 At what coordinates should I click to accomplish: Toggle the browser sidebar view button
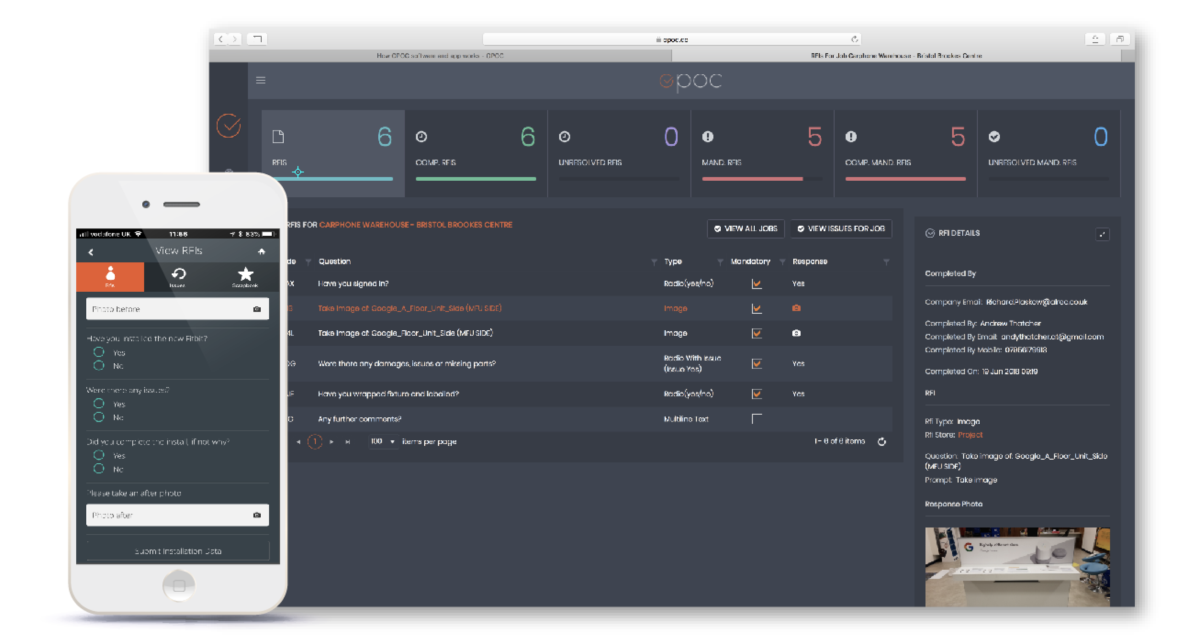257,39
